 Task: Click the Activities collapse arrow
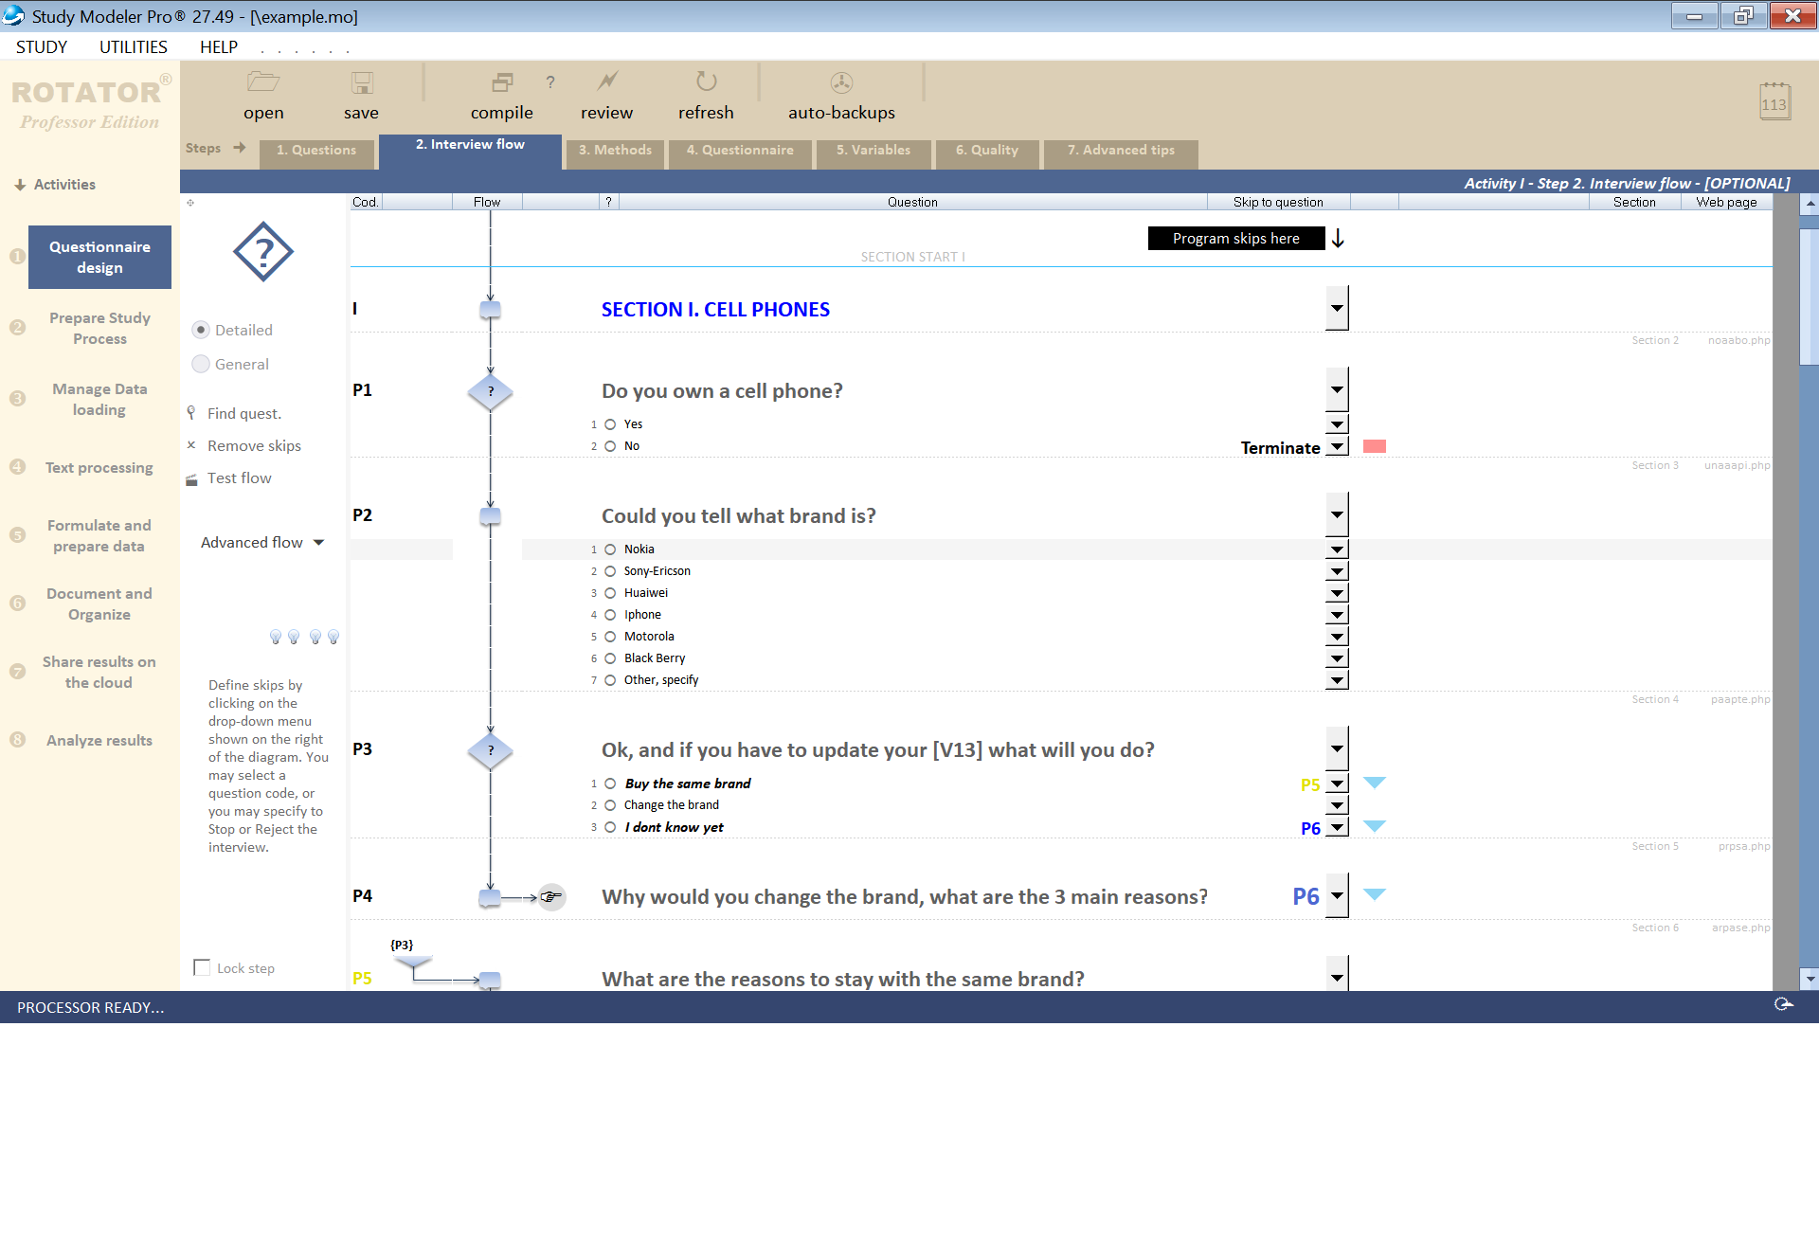pos(20,185)
